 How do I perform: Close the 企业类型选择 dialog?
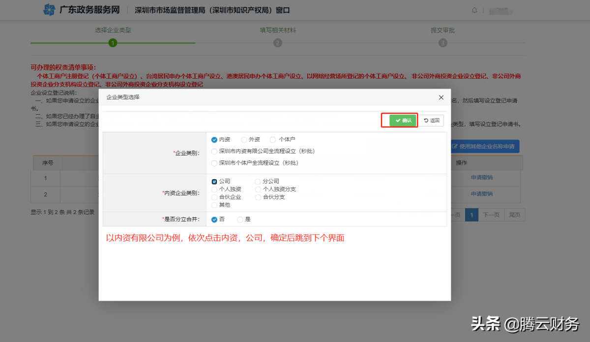coord(441,97)
